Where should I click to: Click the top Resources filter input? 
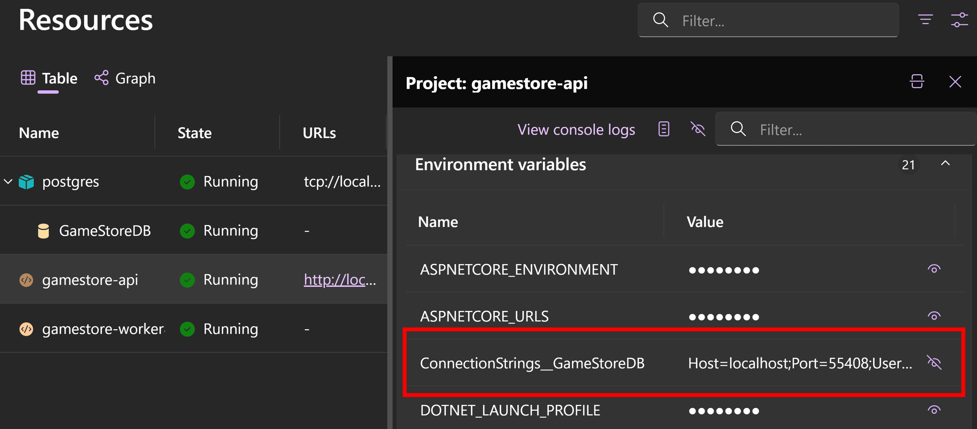768,20
